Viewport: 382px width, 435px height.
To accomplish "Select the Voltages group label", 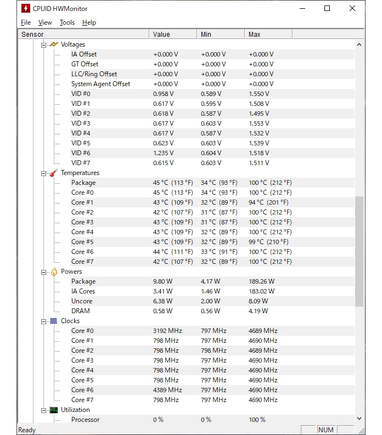I will (x=73, y=44).
